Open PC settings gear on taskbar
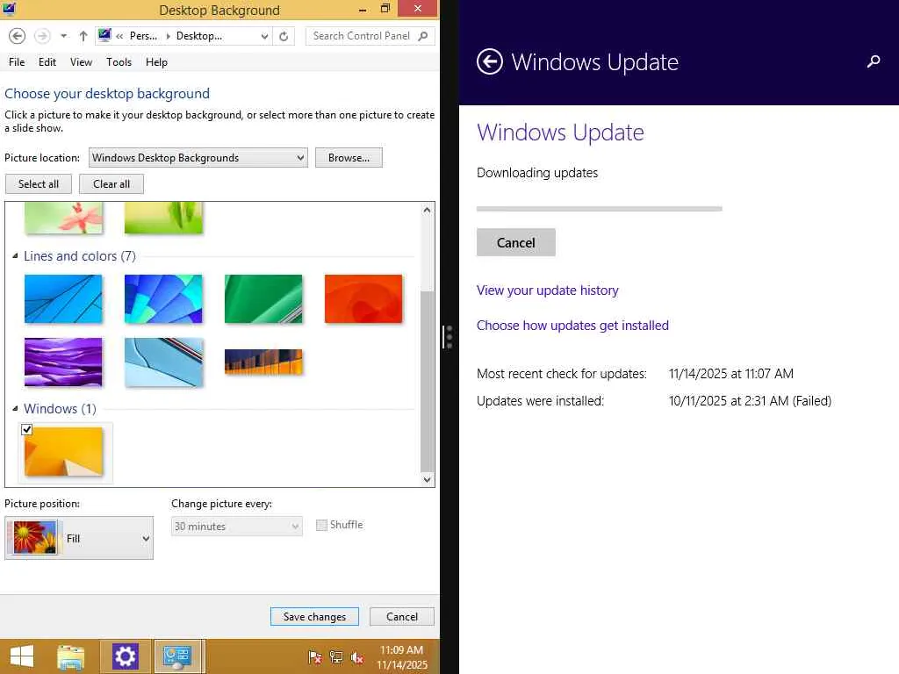The width and height of the screenshot is (899, 674). (125, 656)
